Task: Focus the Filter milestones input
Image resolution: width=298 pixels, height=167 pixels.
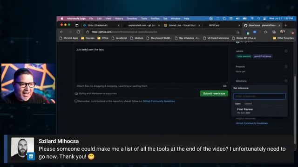Action: click(x=259, y=96)
